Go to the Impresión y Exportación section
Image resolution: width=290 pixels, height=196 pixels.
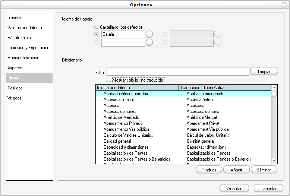(x=28, y=48)
